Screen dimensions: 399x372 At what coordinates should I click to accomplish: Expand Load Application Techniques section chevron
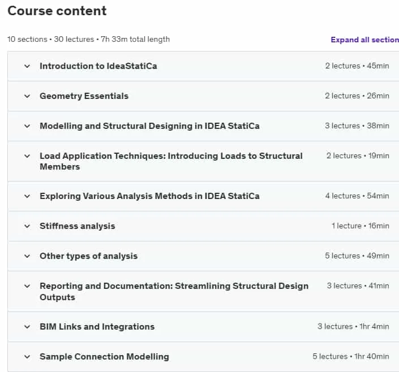27,156
